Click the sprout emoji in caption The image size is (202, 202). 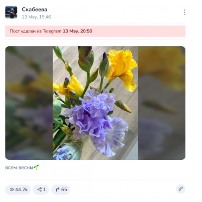36,167
